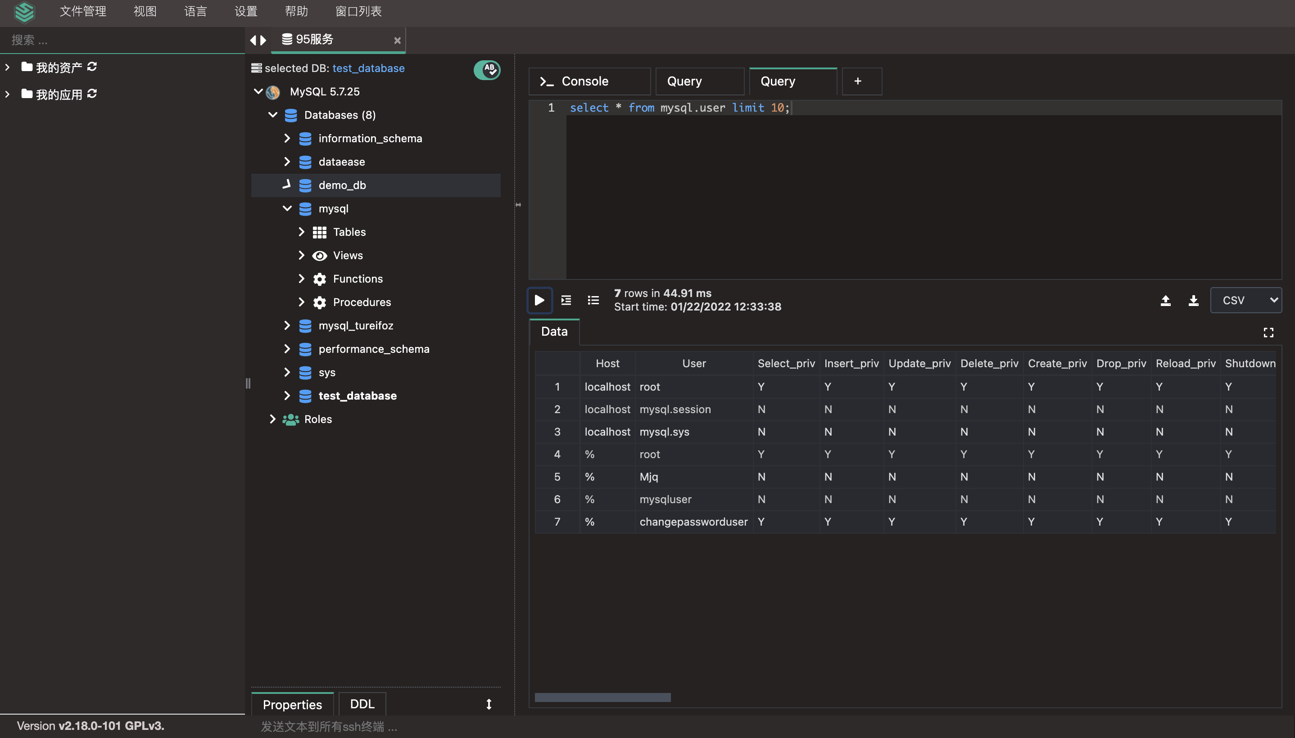Image resolution: width=1295 pixels, height=738 pixels.
Task: Click the format SQL indent icon
Action: pyautogui.click(x=566, y=300)
